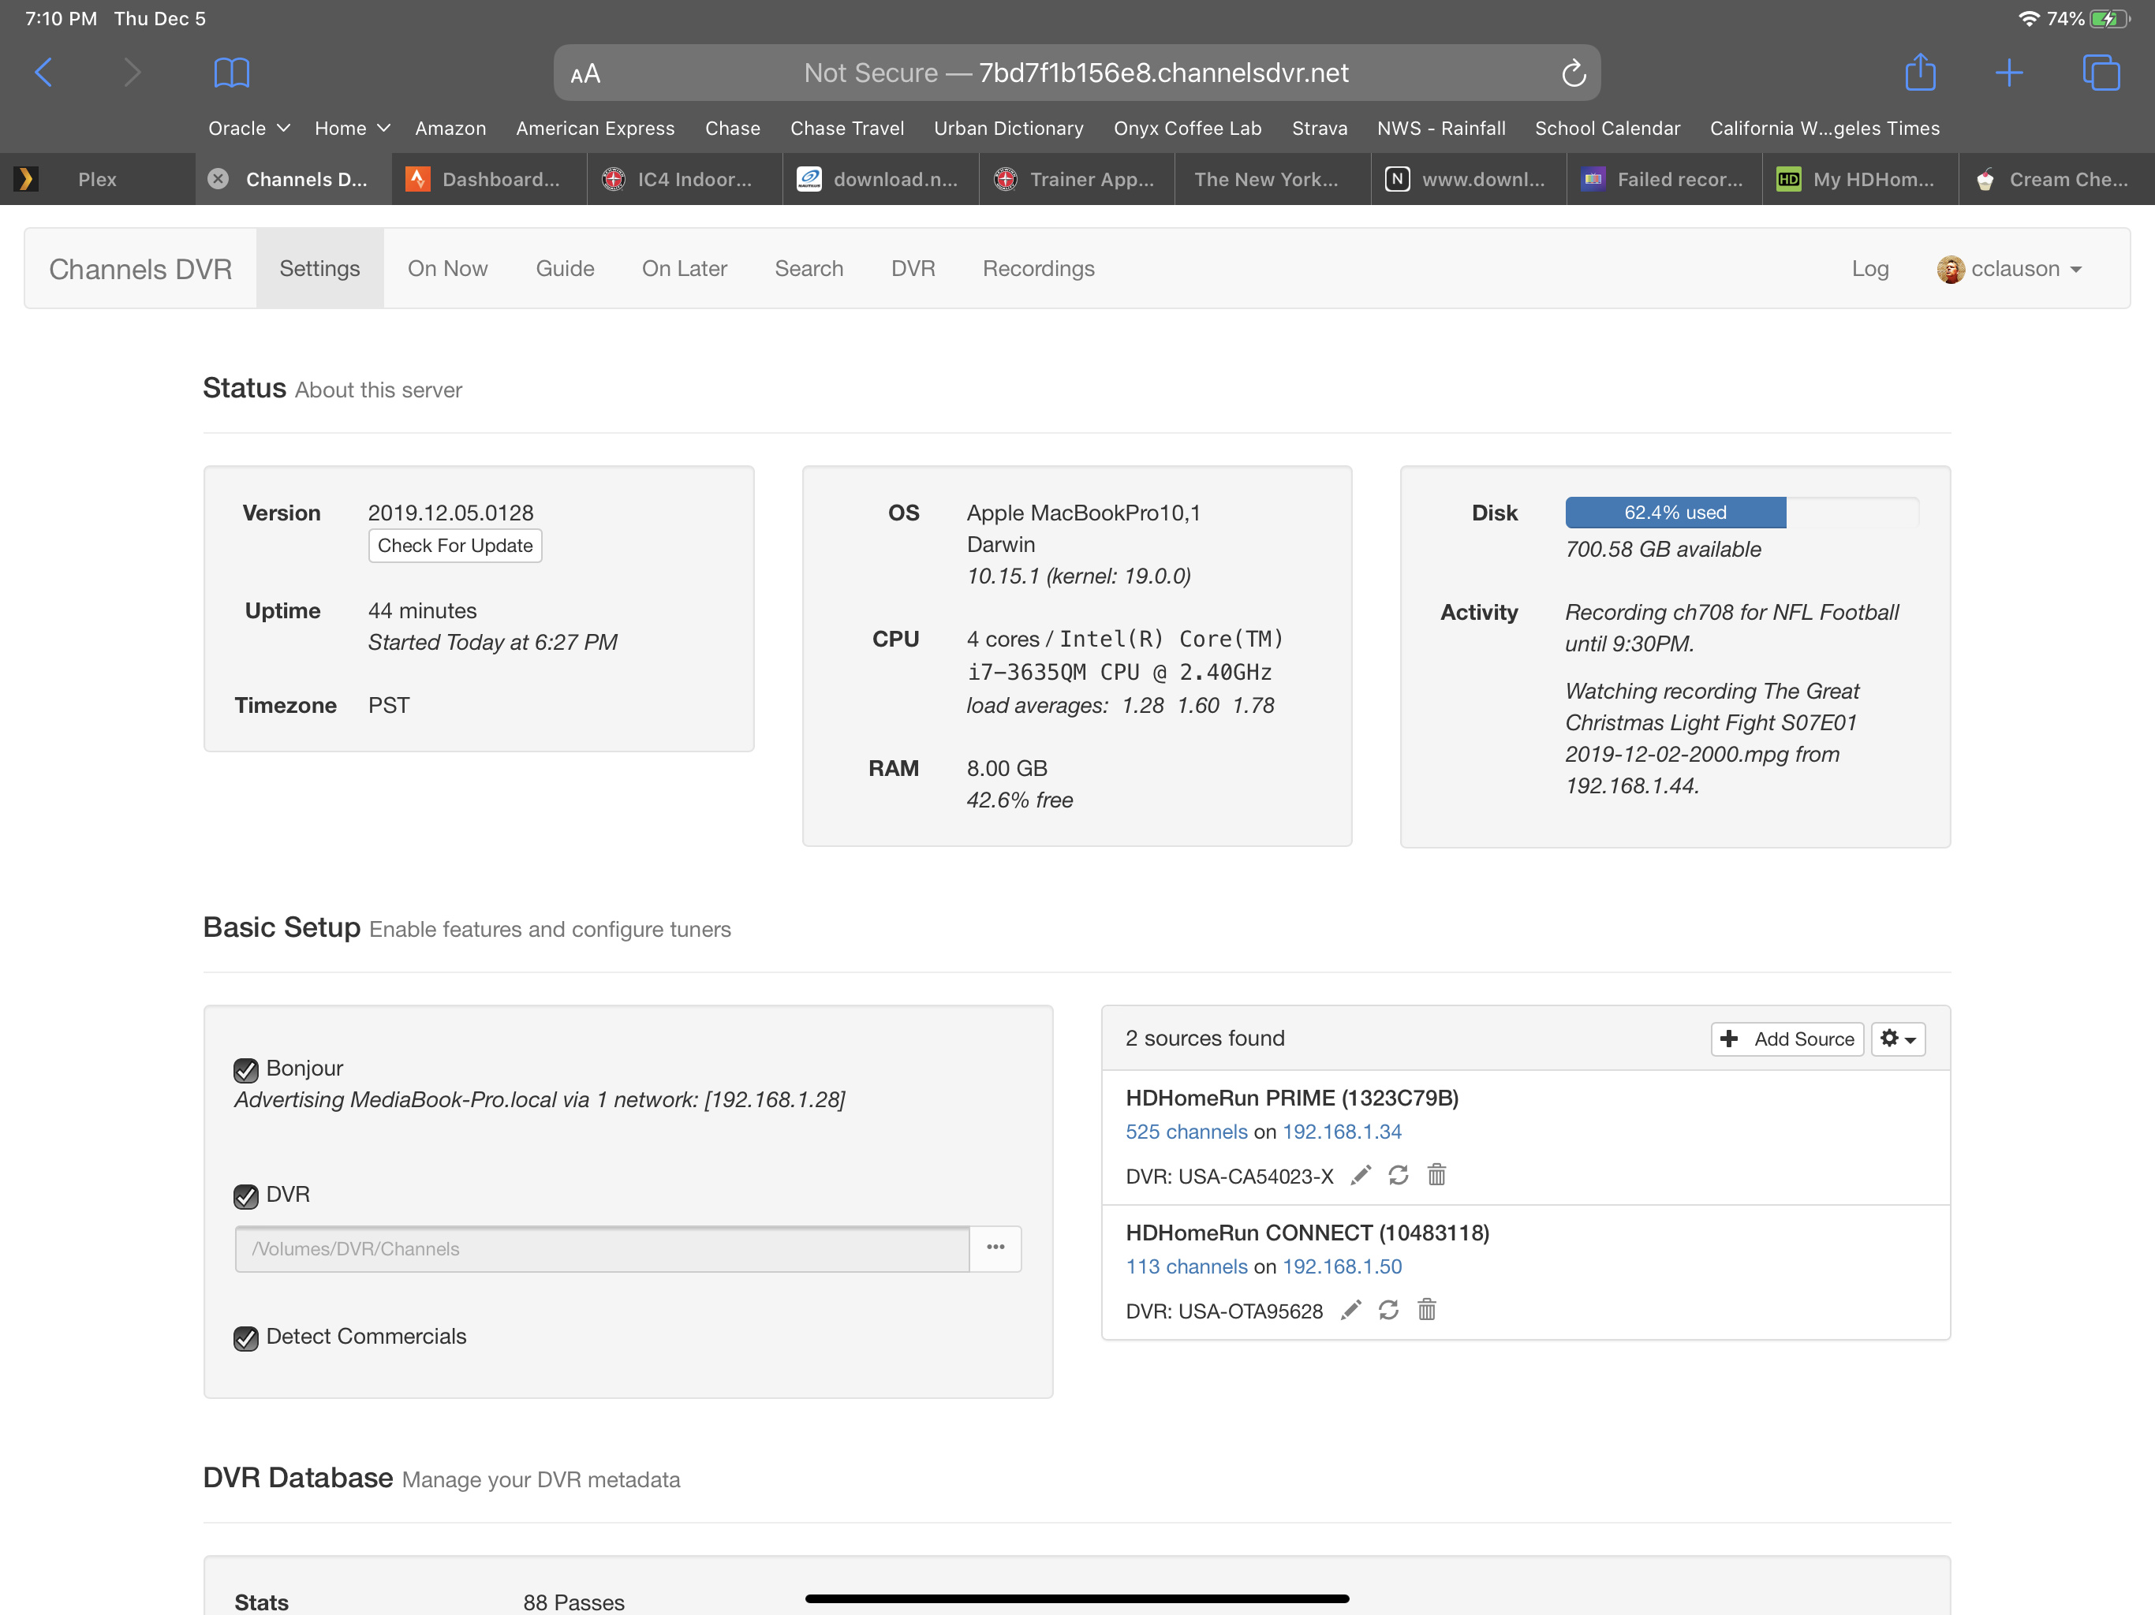Edit the HDHomeRun PRIME lineup (pencil icon)

coord(1361,1176)
